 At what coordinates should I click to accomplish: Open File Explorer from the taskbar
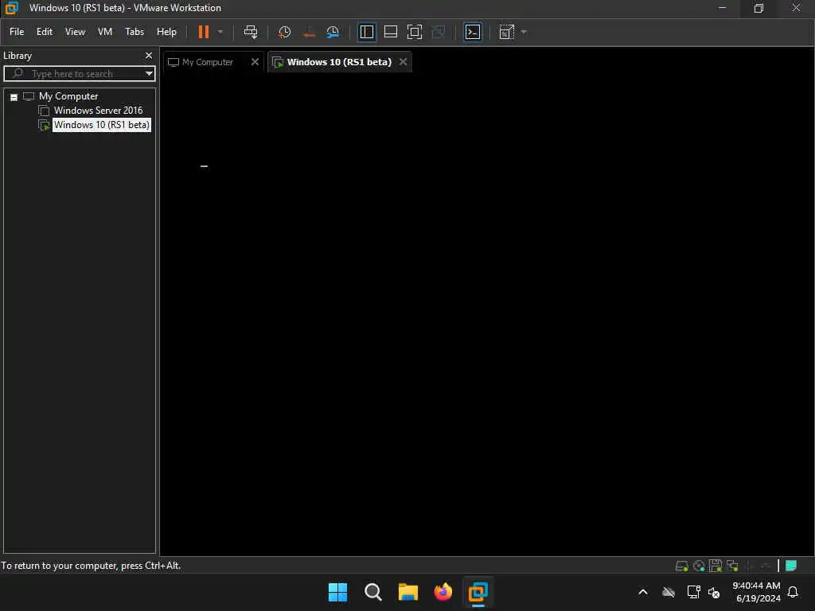pos(408,592)
